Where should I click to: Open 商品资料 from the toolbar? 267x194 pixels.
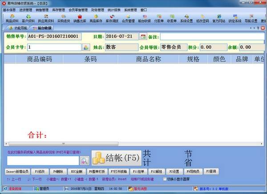[x=12, y=18]
